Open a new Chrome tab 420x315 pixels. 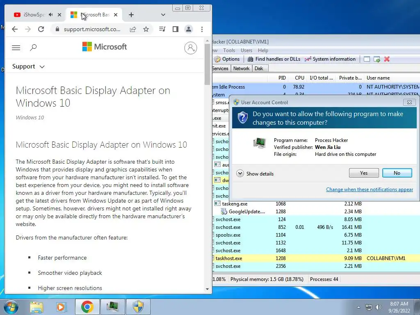(x=131, y=15)
